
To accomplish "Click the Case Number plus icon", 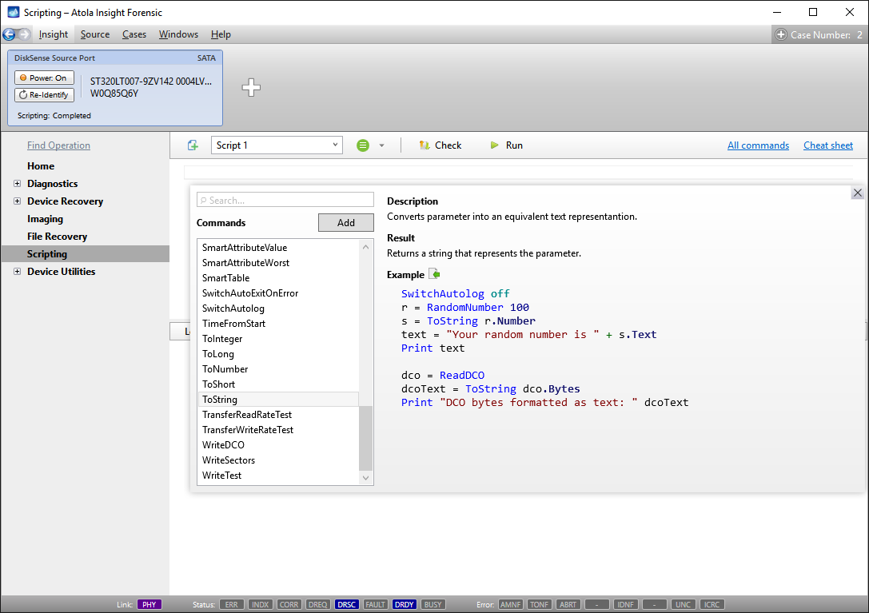I will pyautogui.click(x=781, y=34).
